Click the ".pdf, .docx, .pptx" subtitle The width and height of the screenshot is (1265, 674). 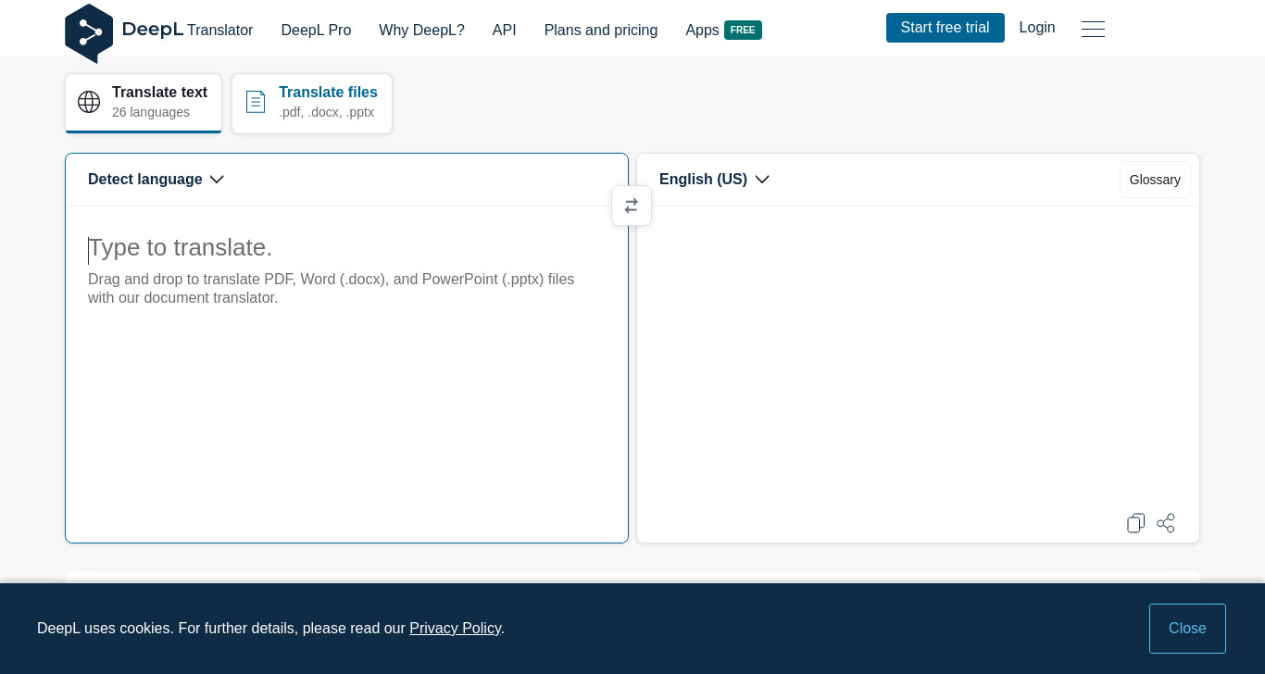326,112
